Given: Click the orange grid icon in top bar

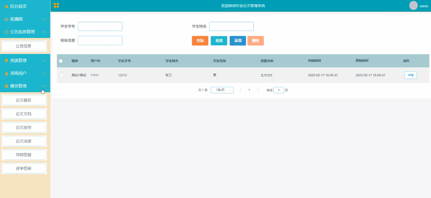Looking at the screenshot, I should [x=56, y=5].
